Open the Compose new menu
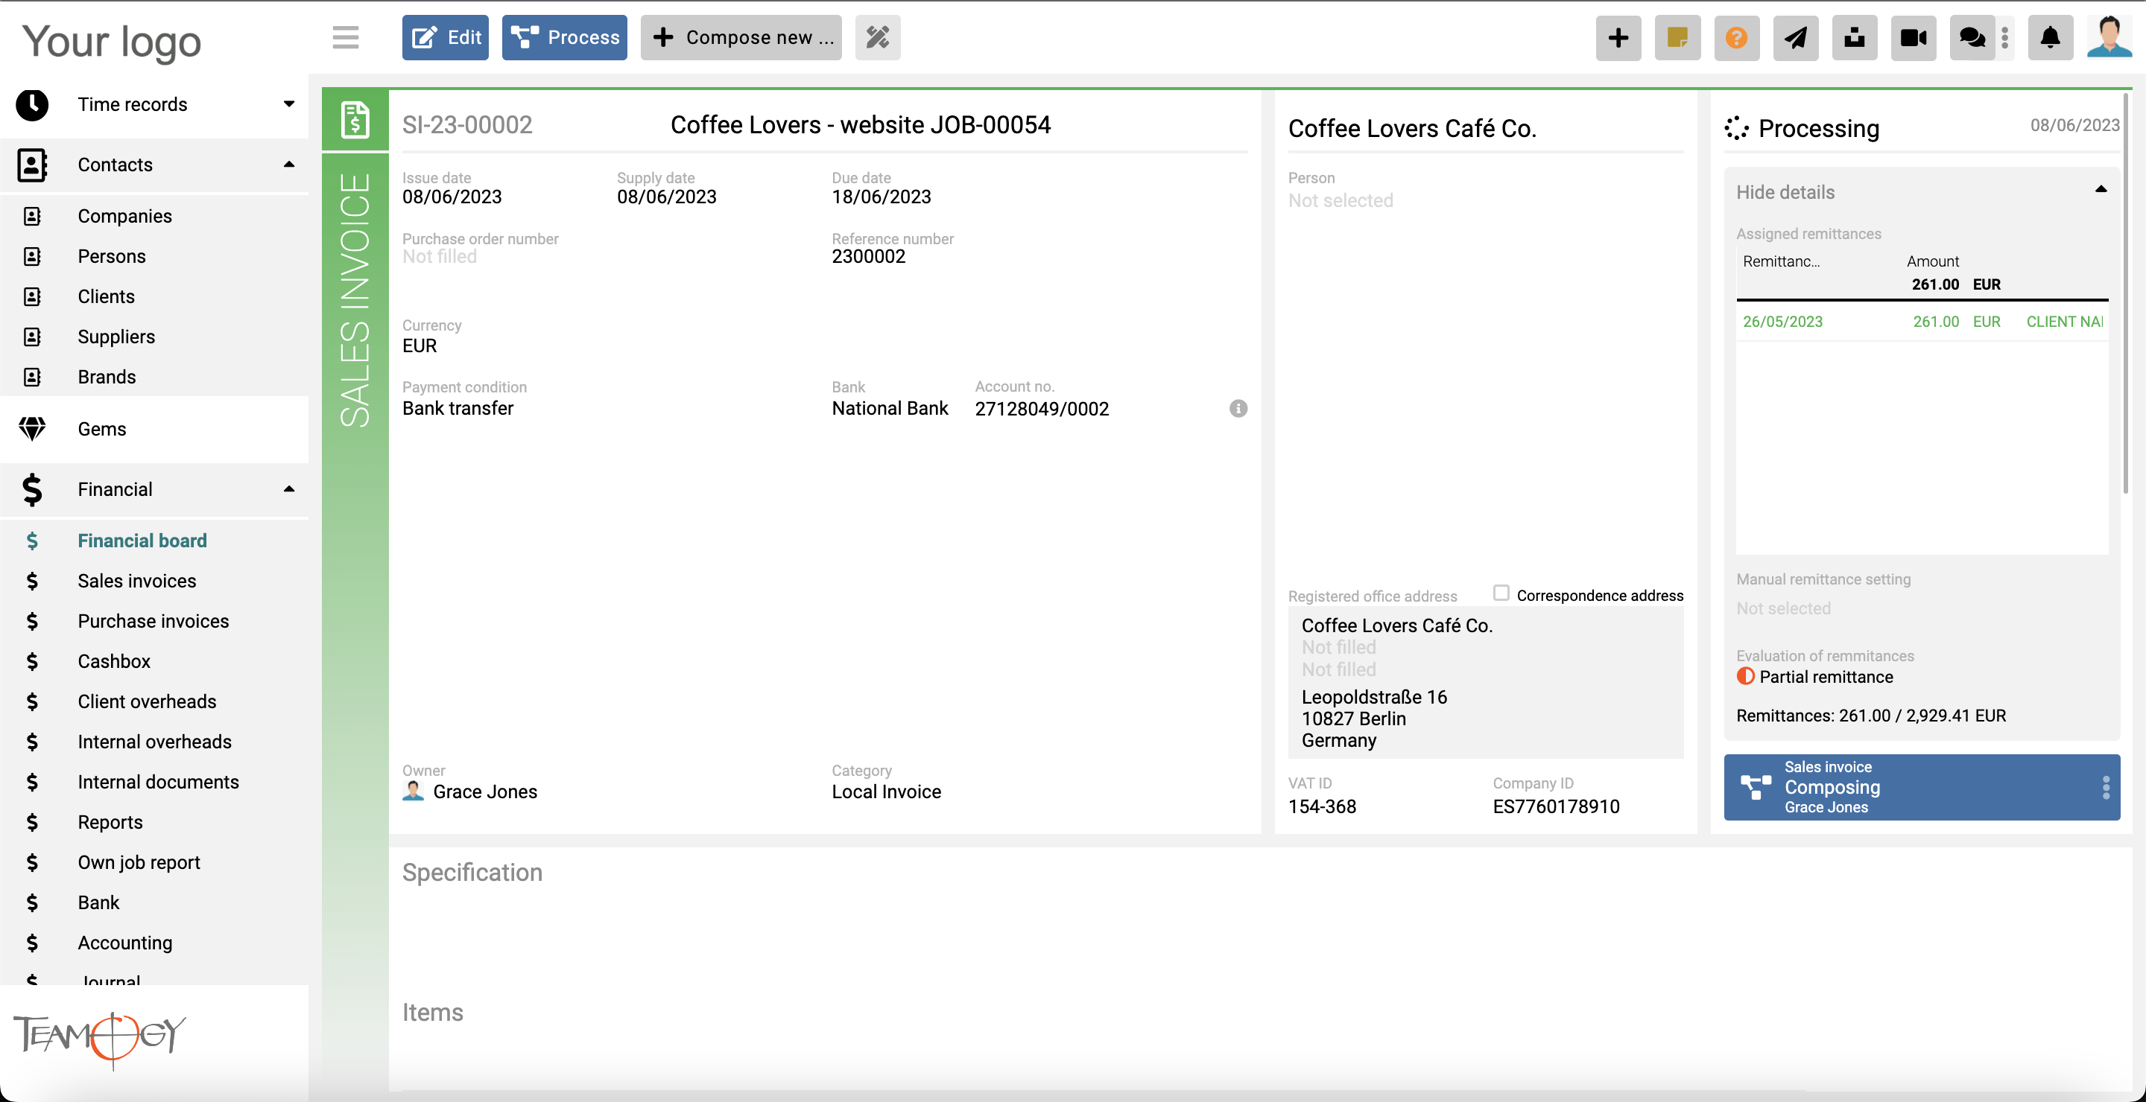The height and width of the screenshot is (1102, 2146). coord(741,37)
